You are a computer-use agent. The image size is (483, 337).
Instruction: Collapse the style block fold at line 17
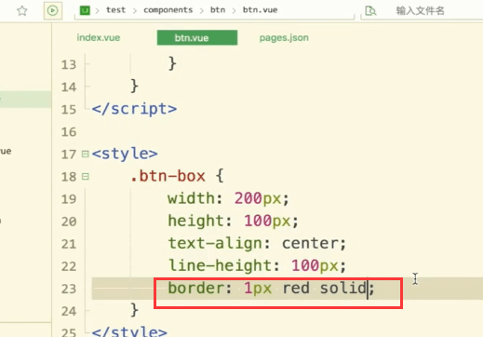(x=85, y=154)
